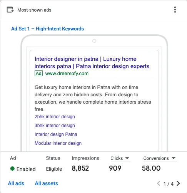Select the 2bhk interior design sitelink

pyautogui.click(x=55, y=117)
